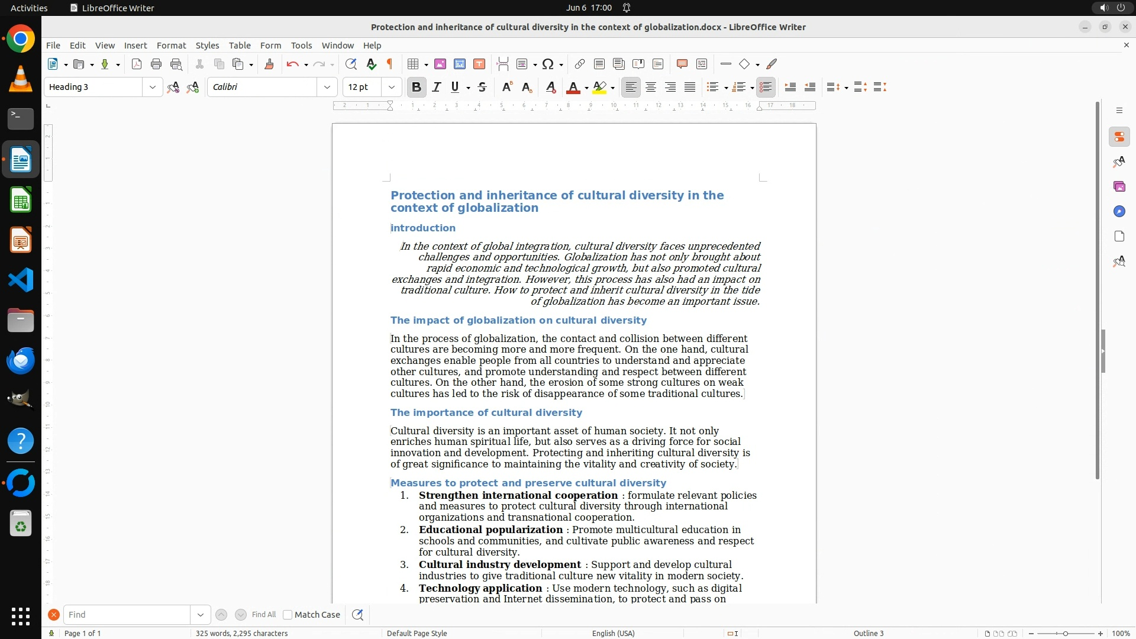This screenshot has height=639, width=1136.
Task: Click the Find All button
Action: [x=263, y=615]
